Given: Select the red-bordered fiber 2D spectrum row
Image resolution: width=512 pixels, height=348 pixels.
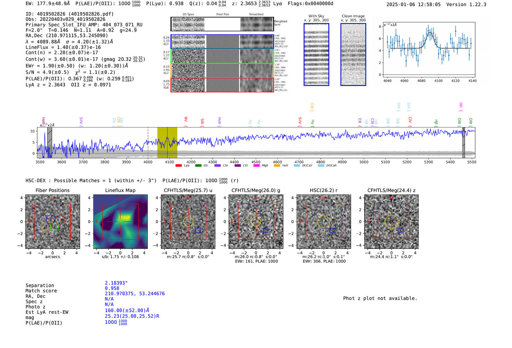Looking at the screenshot, I should pyautogui.click(x=222, y=85).
